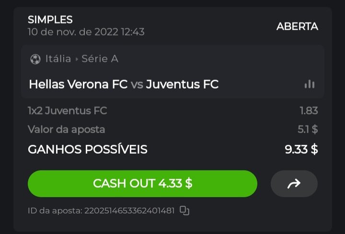Click the SIMPLES bet type heading
The image size is (345, 234).
pyautogui.click(x=50, y=20)
